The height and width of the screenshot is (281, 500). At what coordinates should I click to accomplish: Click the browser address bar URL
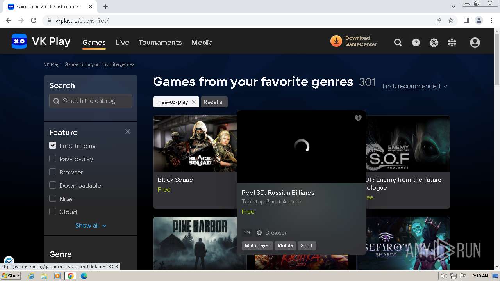[82, 20]
